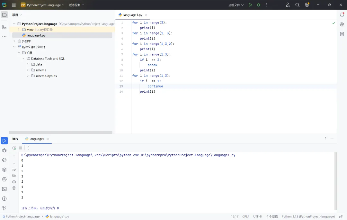Close the language1 run tab

[48, 139]
